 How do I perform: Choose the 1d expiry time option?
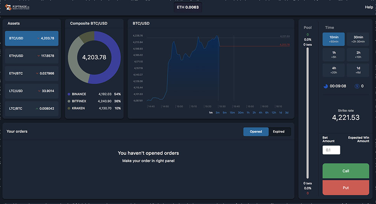[x=358, y=70]
